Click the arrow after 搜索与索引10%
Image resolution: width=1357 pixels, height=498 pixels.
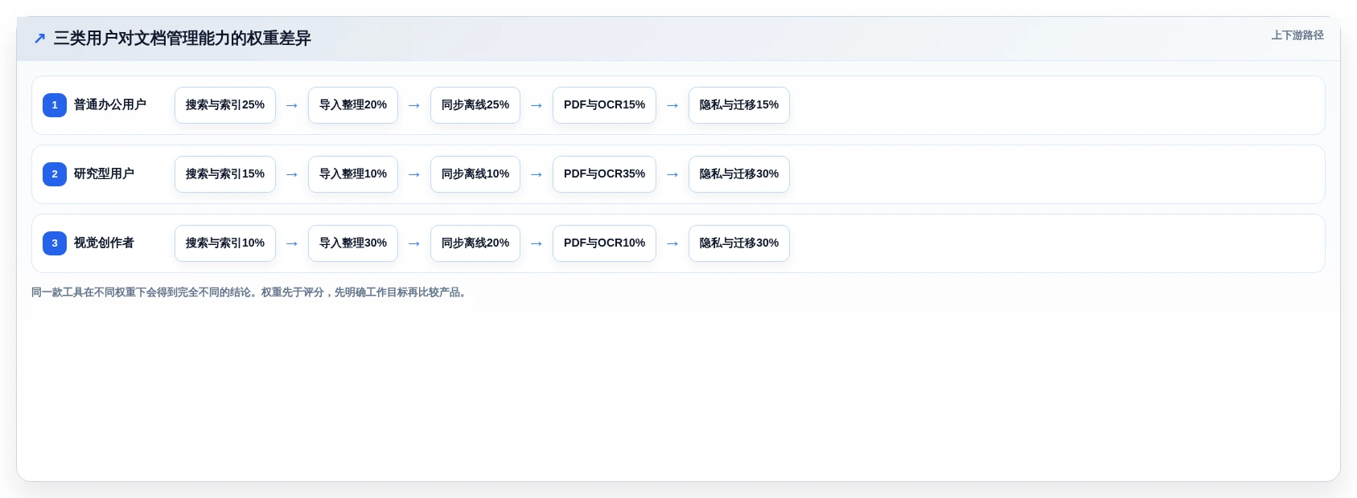pos(292,243)
